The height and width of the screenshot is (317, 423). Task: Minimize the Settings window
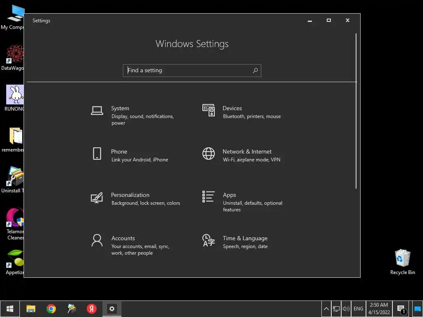[310, 21]
